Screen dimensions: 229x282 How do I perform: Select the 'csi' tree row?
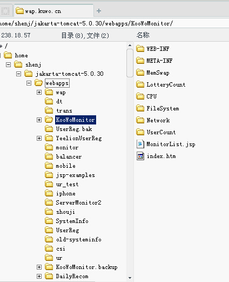coord(60,248)
